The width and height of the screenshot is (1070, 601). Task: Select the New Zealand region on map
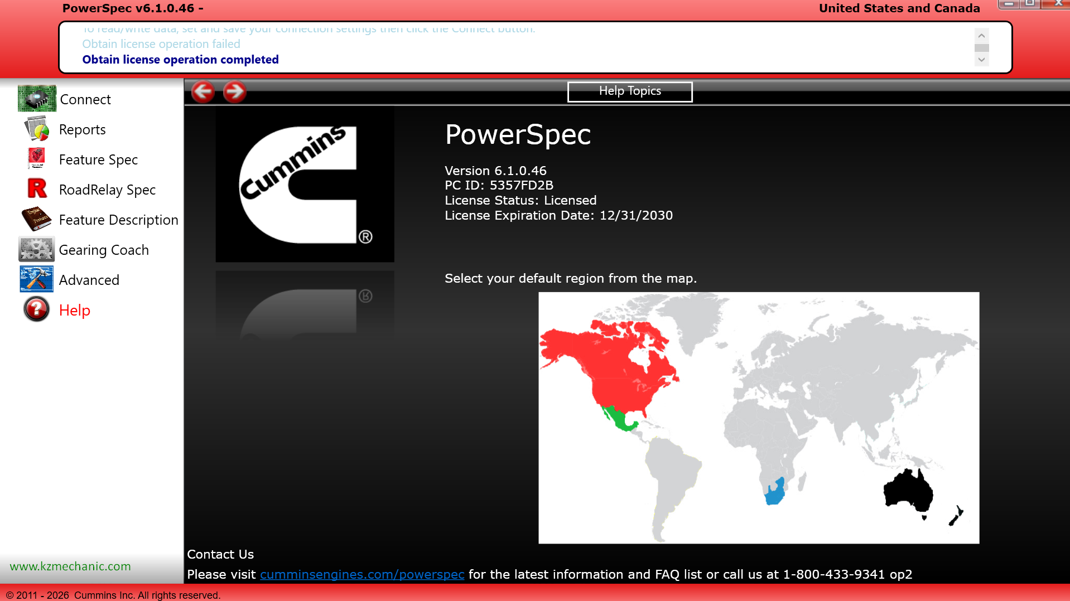coord(956,516)
